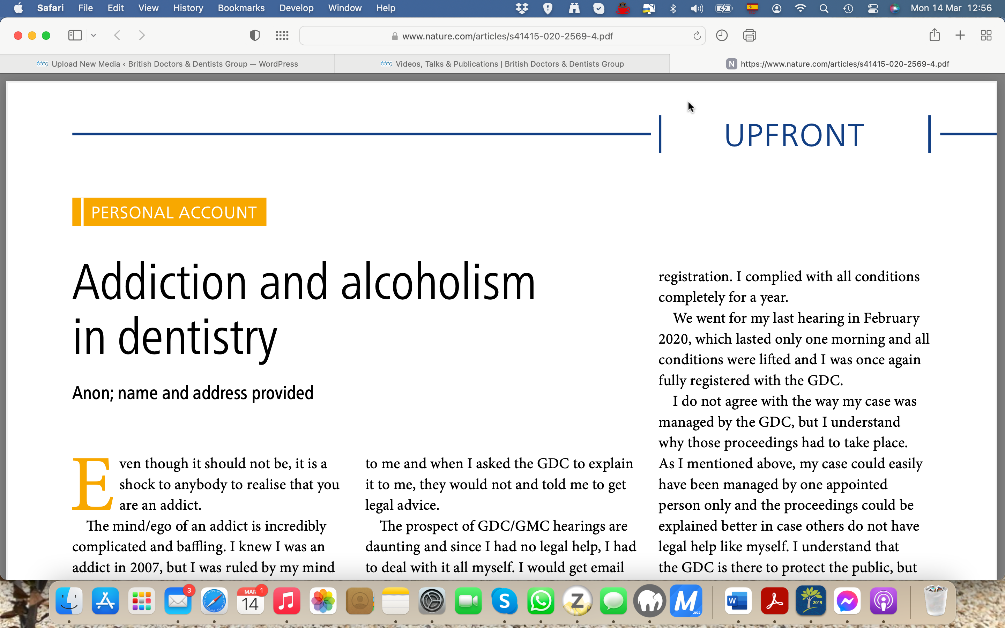Viewport: 1005px width, 628px height.
Task: Open the Trash in the Dock
Action: tap(935, 600)
